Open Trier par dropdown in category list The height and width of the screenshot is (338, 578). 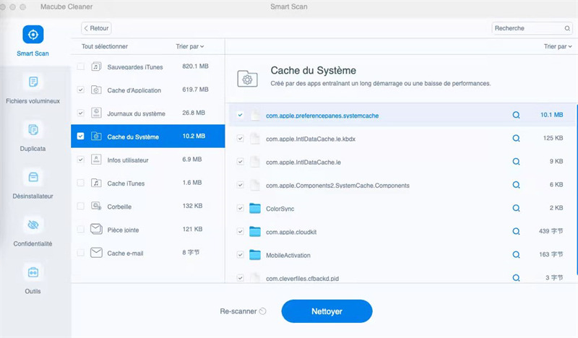tap(190, 46)
